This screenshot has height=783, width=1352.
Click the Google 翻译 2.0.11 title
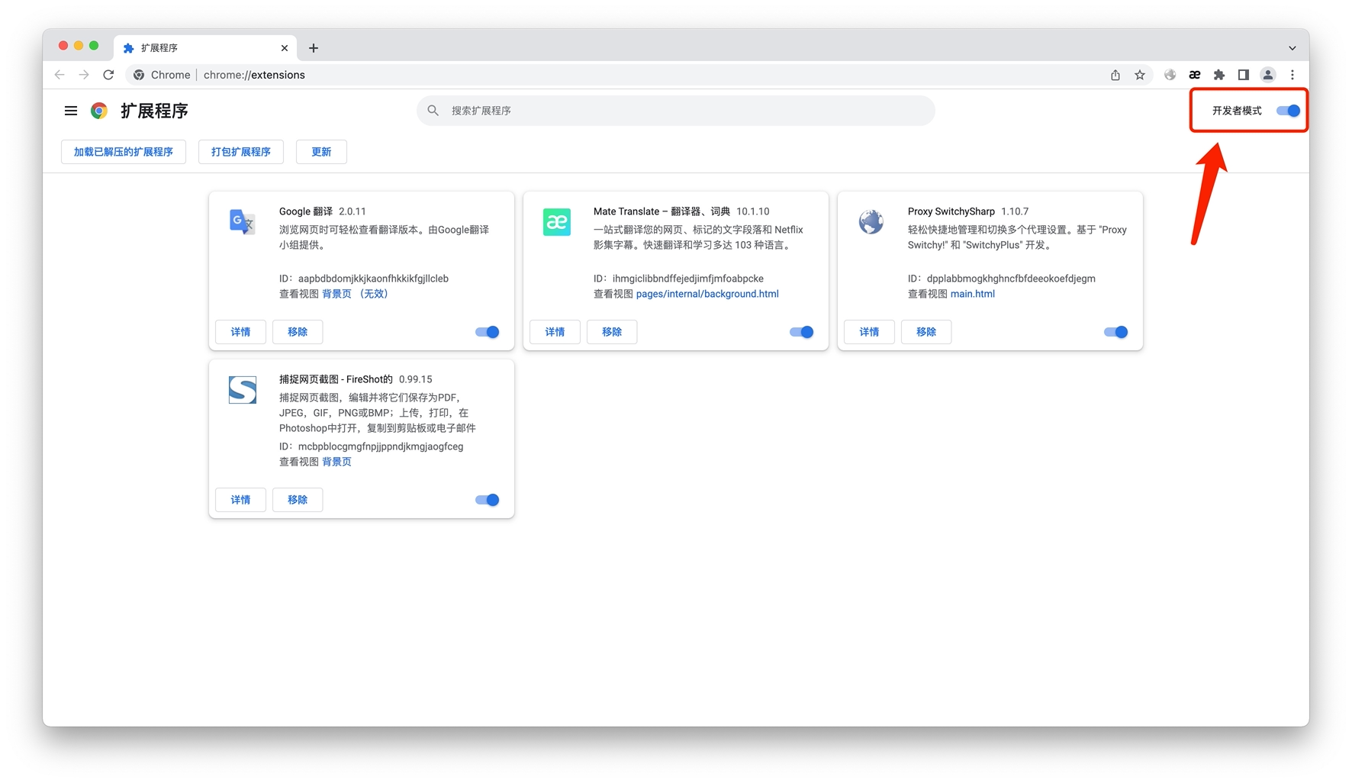click(x=323, y=211)
